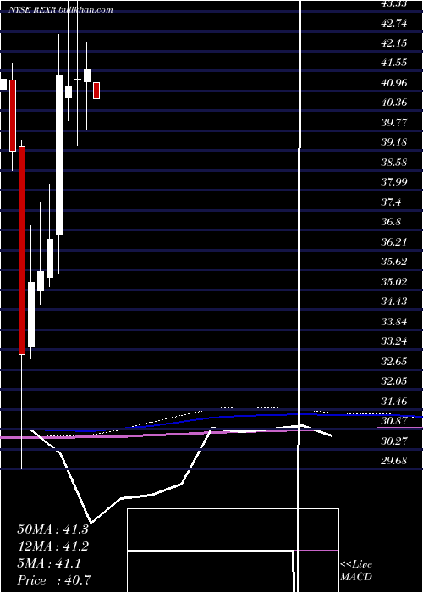423x593 pixels.
Task: Click the Price : 40.7 readout
Action: 54,580
